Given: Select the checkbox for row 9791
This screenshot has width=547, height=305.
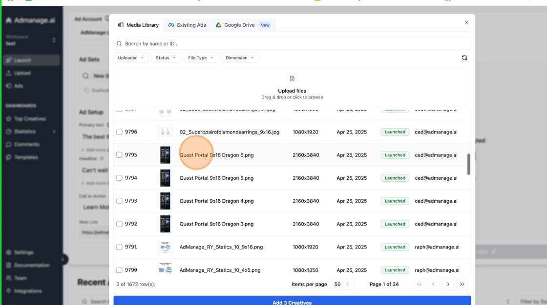Looking at the screenshot, I should [x=119, y=247].
